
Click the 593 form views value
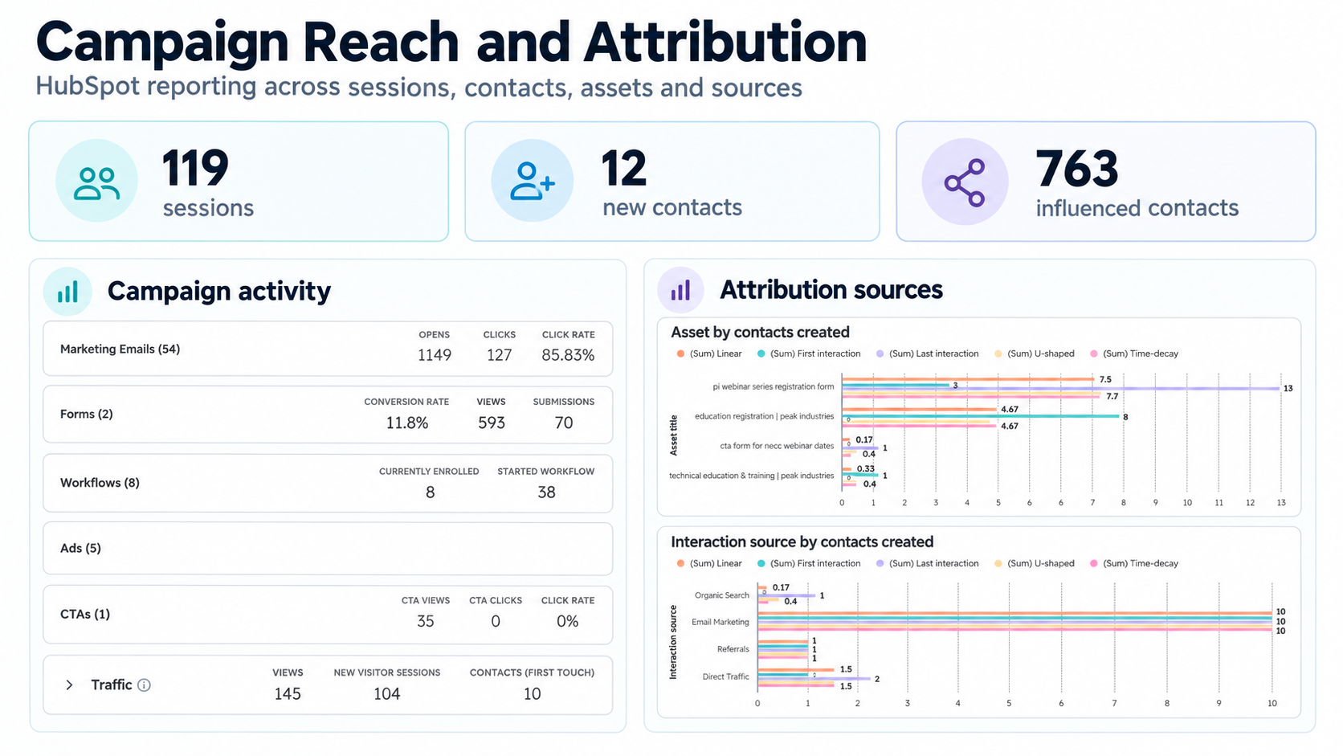(x=492, y=423)
